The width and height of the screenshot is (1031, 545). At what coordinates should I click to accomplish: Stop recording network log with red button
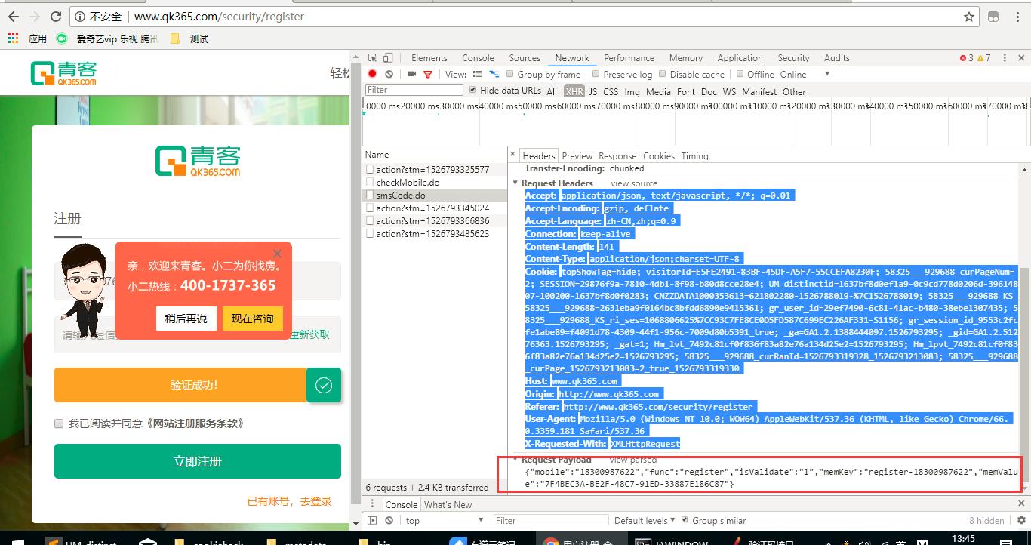[x=372, y=74]
